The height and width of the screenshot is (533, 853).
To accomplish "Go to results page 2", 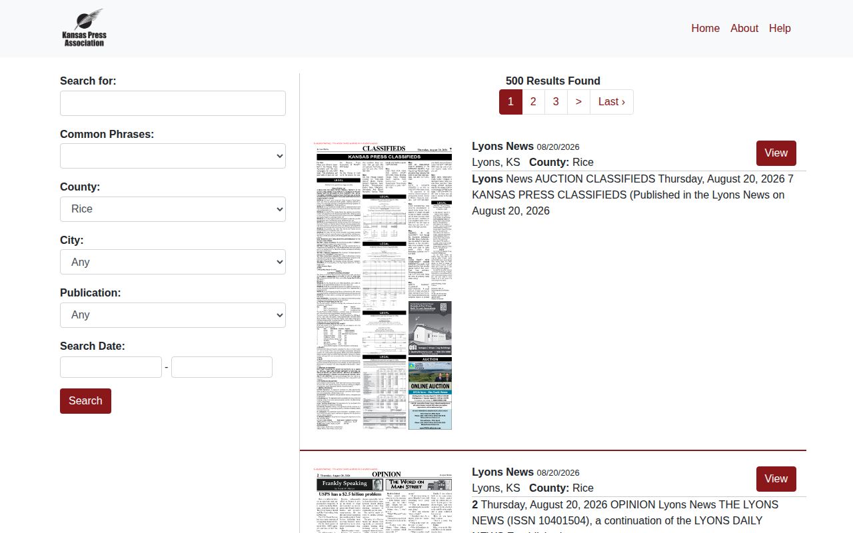I will coord(533,102).
